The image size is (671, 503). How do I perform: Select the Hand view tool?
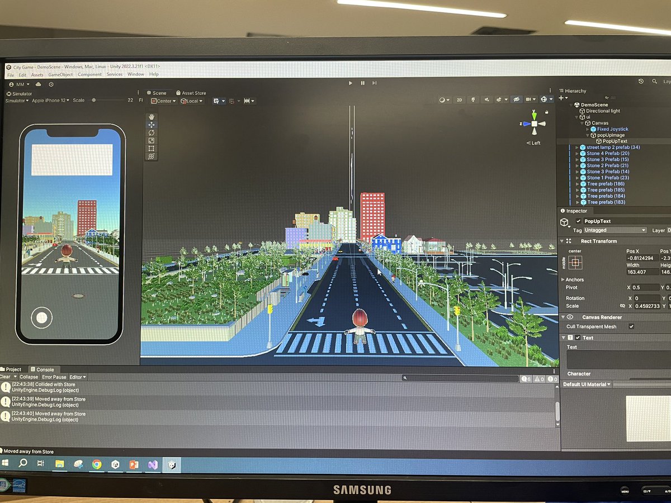pyautogui.click(x=151, y=117)
